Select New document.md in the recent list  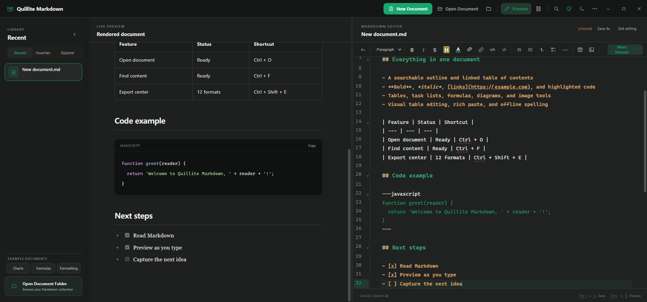[x=43, y=72]
